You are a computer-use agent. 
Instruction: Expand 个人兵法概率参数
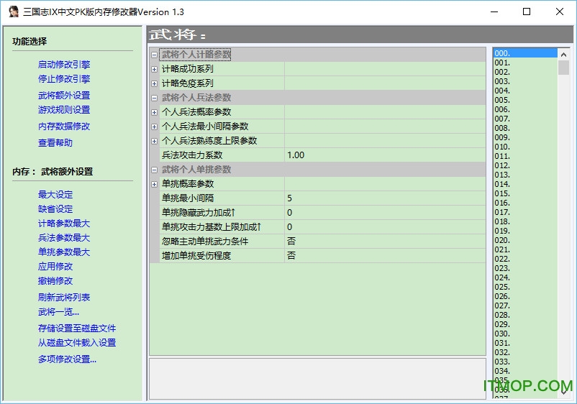[x=154, y=112]
